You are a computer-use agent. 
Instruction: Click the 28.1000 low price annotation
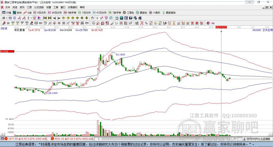point(53,93)
